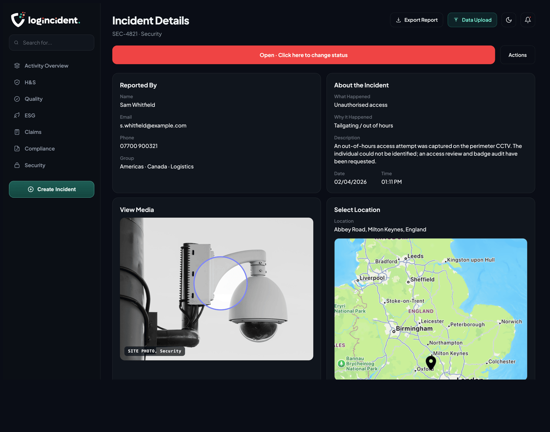Click the black location pin on map
Viewport: 550px width, 432px height.
(x=431, y=362)
